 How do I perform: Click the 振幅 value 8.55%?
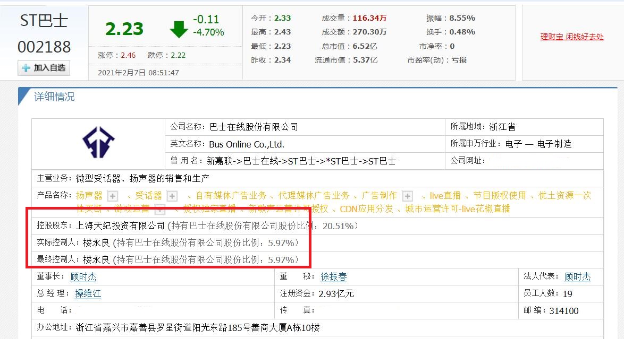[462, 18]
